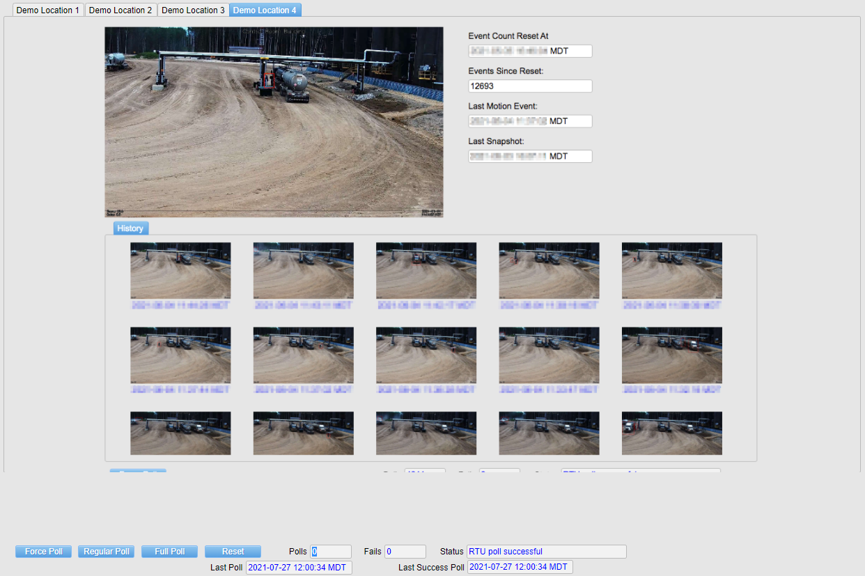The image size is (865, 576).
Task: Switch to Demo Location 1 tab
Action: click(x=48, y=10)
